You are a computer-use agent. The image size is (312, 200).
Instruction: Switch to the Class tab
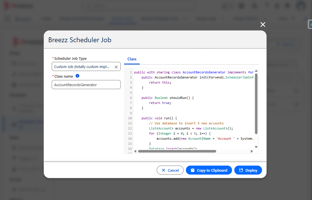(132, 59)
